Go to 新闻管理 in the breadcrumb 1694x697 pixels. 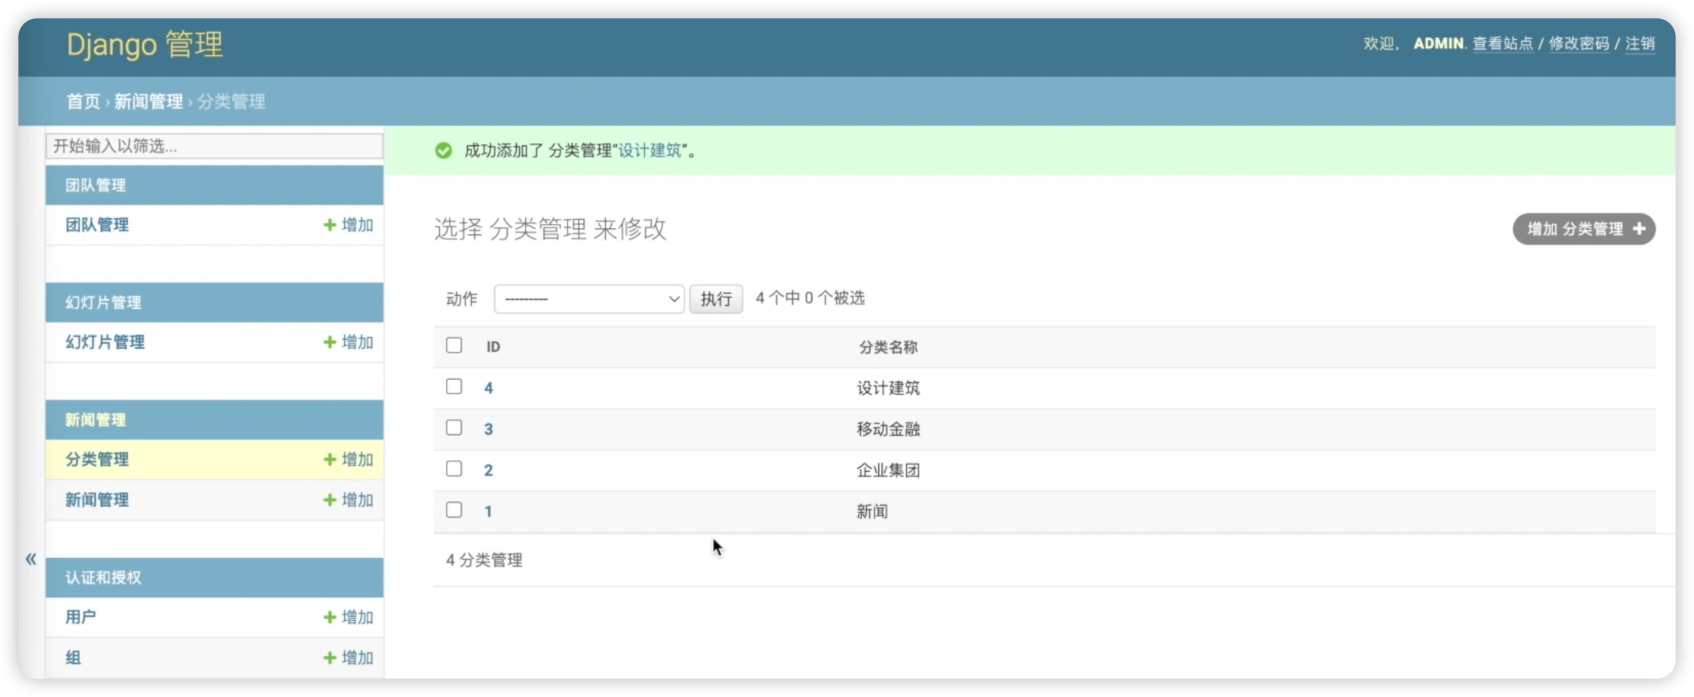point(148,101)
